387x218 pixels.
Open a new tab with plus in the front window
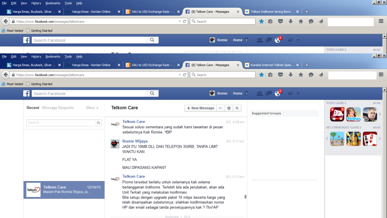pos(307,65)
